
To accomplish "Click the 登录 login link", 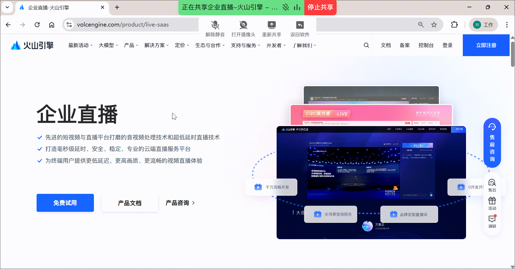I will coord(447,45).
